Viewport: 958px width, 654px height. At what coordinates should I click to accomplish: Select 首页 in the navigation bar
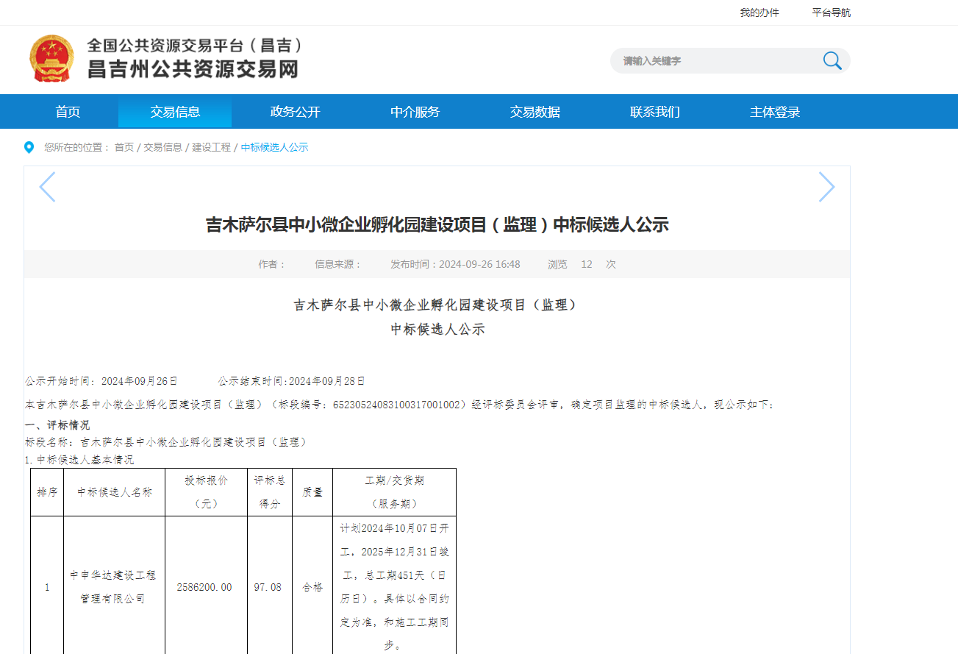(68, 112)
